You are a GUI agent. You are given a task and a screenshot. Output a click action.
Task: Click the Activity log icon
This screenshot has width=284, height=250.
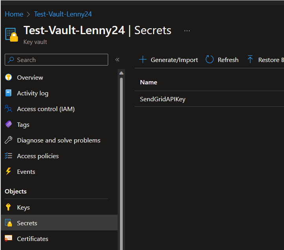[x=8, y=93]
